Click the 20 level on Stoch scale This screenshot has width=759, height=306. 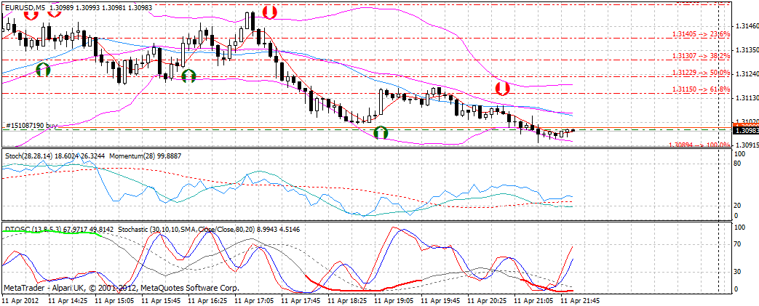tap(738, 206)
